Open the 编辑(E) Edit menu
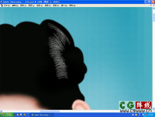Viewport: 155px width, 117px height. pyautogui.click(x=15, y=5)
